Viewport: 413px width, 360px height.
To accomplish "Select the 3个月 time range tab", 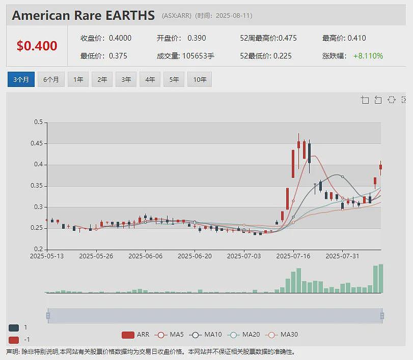I will 21,79.
